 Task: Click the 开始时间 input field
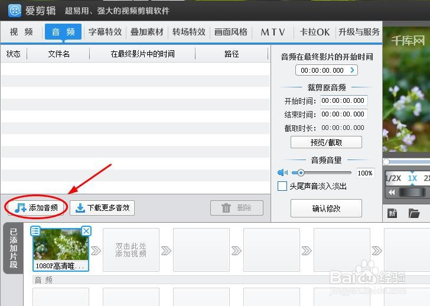[344, 100]
